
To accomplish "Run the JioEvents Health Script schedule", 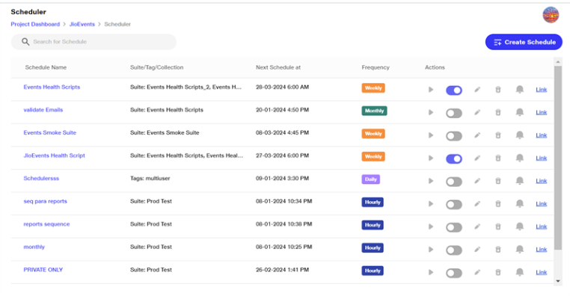I will (x=431, y=158).
